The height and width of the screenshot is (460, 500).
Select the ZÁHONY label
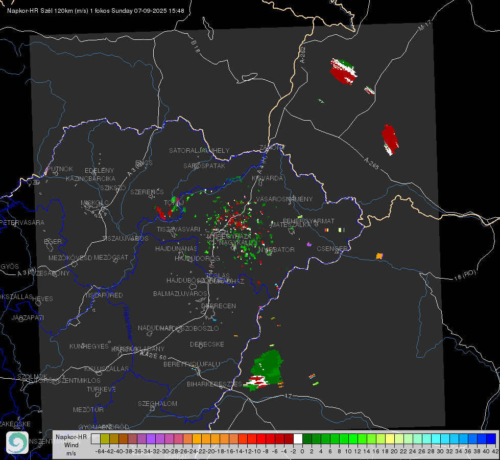tap(272, 148)
